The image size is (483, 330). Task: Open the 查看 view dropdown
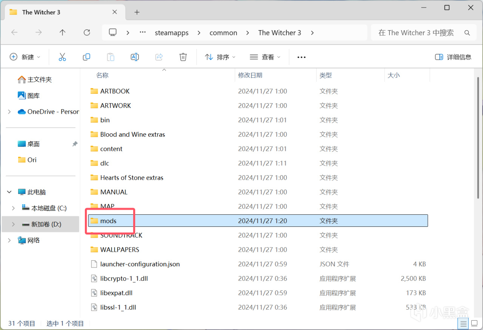265,57
